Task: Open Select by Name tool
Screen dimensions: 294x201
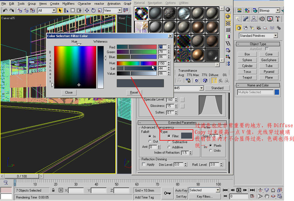Action: click(66, 11)
